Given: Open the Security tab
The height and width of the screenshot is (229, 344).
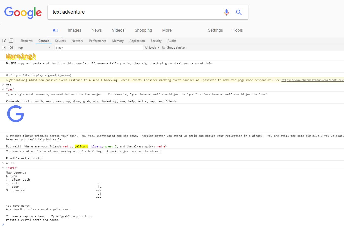Looking at the screenshot, I should (x=156, y=41).
